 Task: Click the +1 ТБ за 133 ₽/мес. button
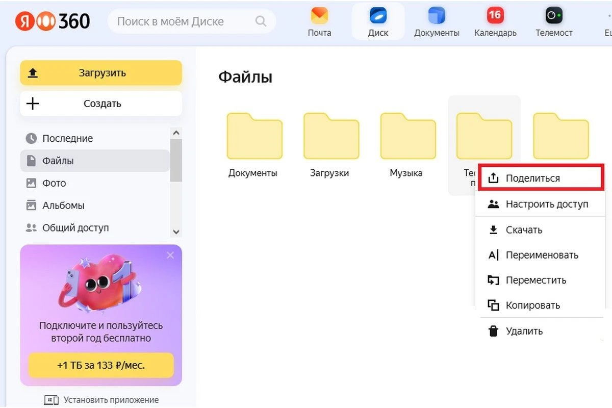(101, 366)
